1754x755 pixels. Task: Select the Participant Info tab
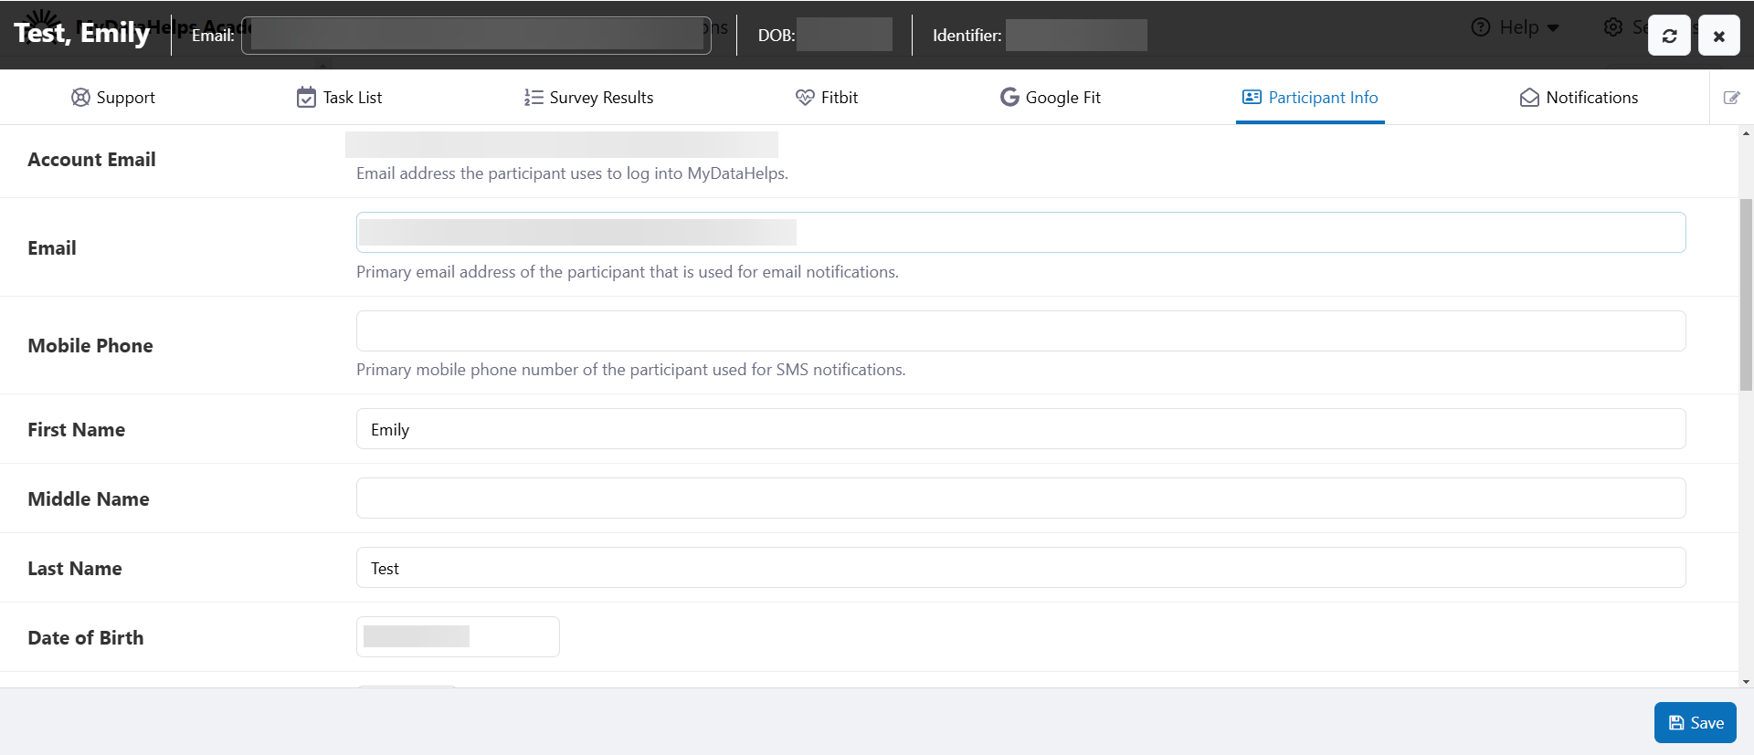point(1310,98)
